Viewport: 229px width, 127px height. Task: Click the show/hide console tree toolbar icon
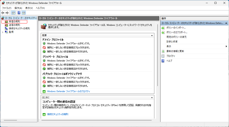point(13,13)
